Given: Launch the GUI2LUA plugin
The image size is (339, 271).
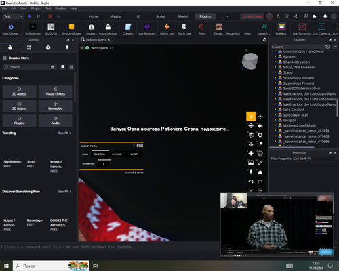Looking at the screenshot, I should (x=51, y=27).
